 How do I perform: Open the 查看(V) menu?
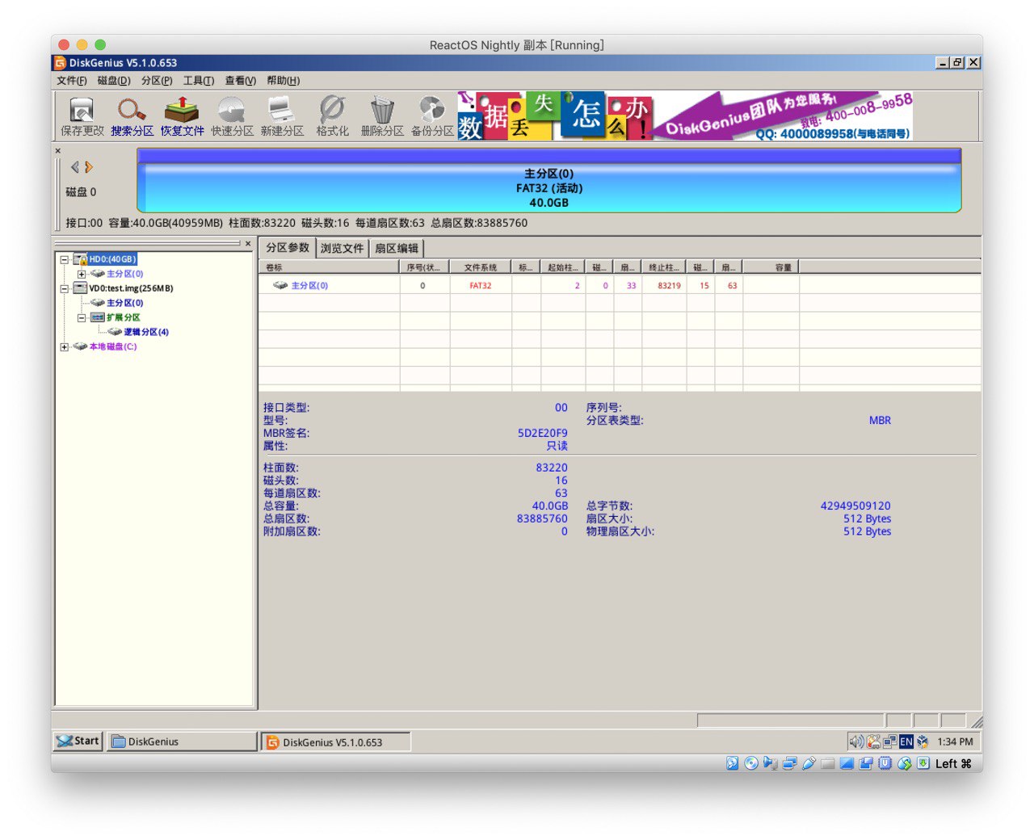[x=241, y=81]
